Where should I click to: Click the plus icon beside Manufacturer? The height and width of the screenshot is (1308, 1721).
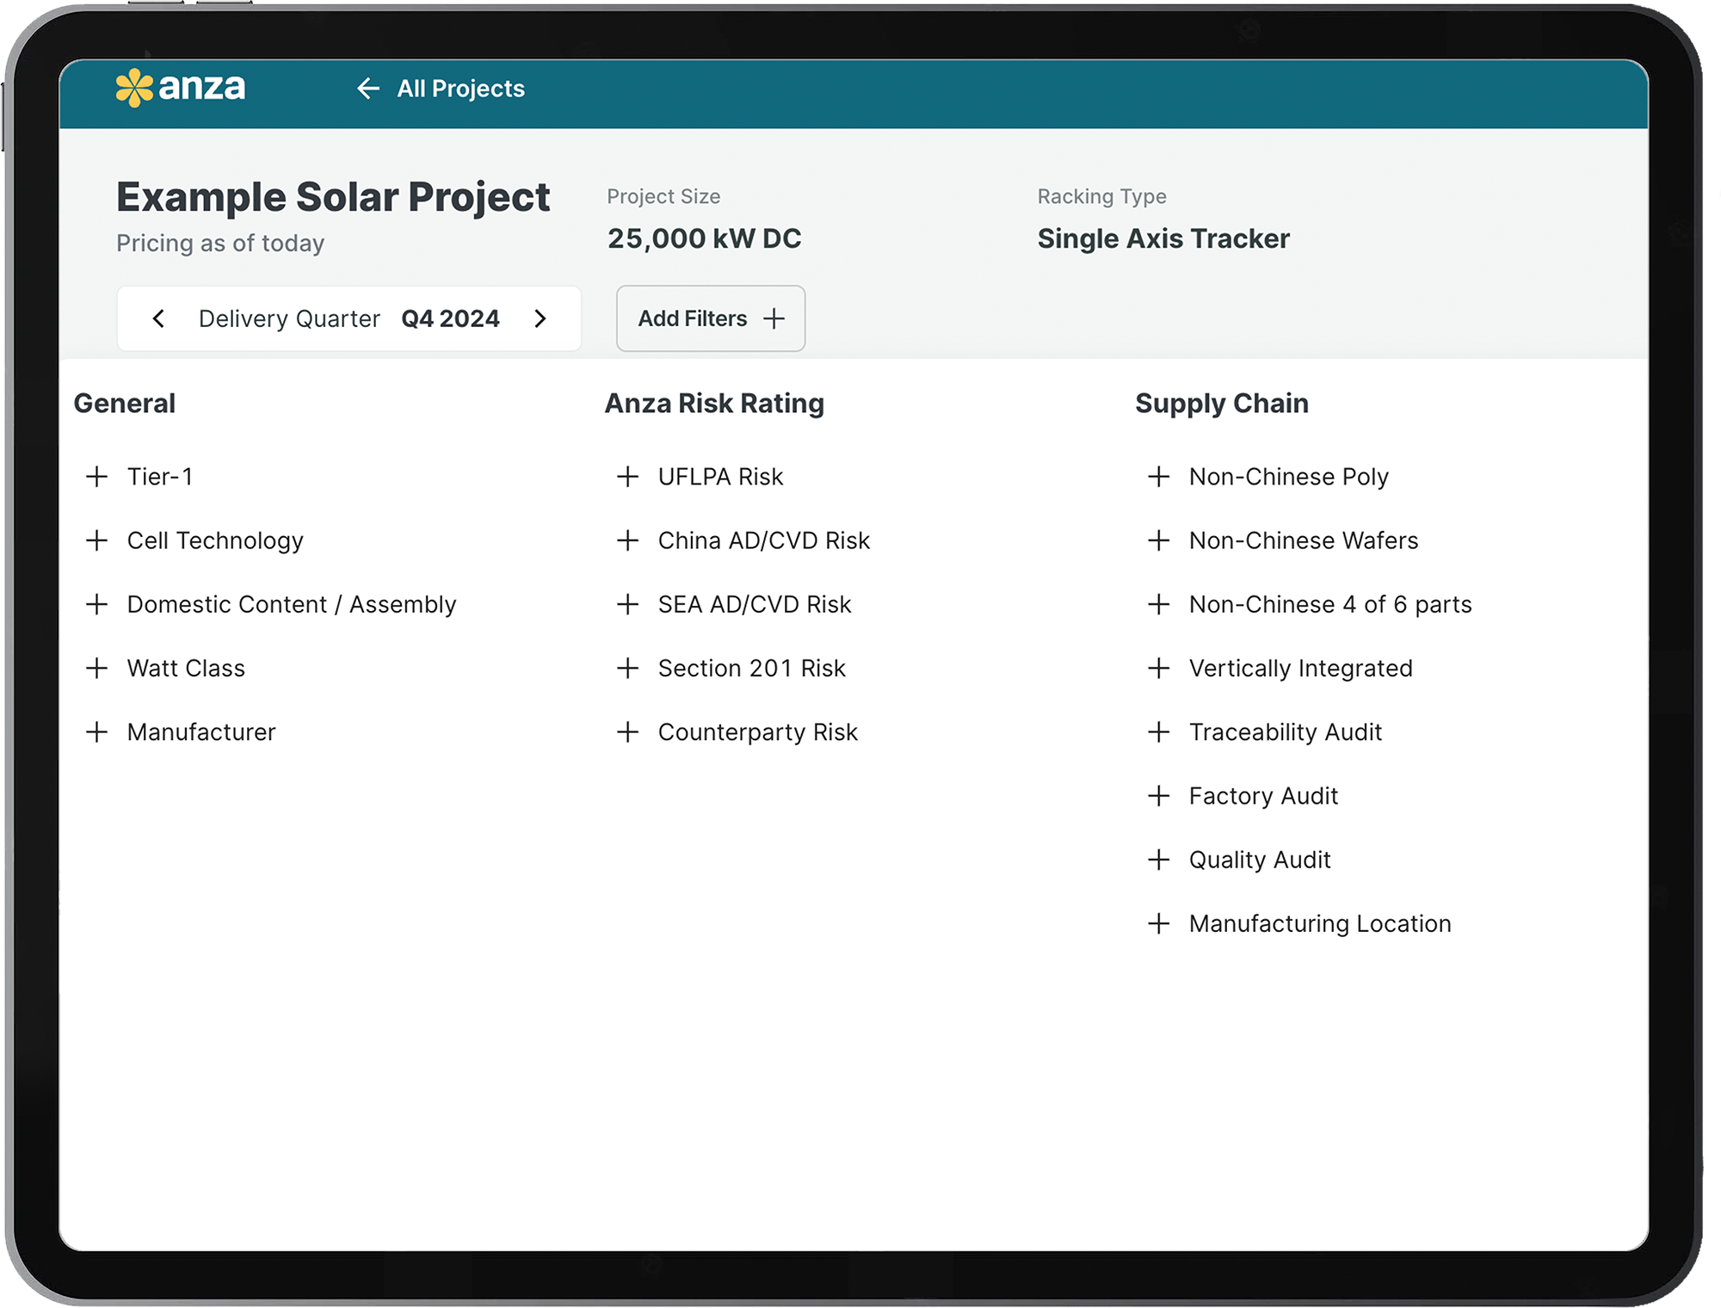[x=96, y=731]
